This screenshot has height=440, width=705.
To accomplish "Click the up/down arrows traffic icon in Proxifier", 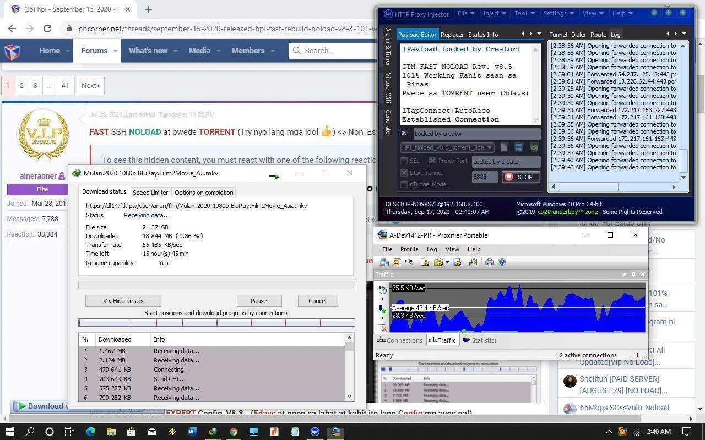I will [x=382, y=309].
